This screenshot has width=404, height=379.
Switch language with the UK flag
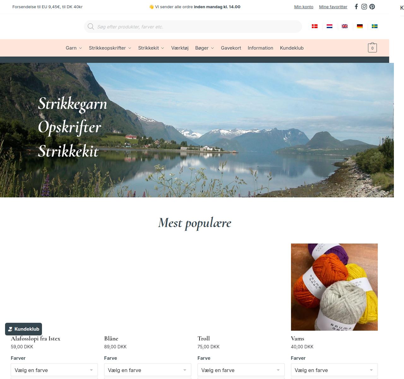click(x=345, y=26)
